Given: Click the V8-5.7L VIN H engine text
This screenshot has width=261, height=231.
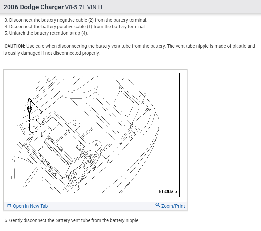Looking at the screenshot, I should click(84, 7).
